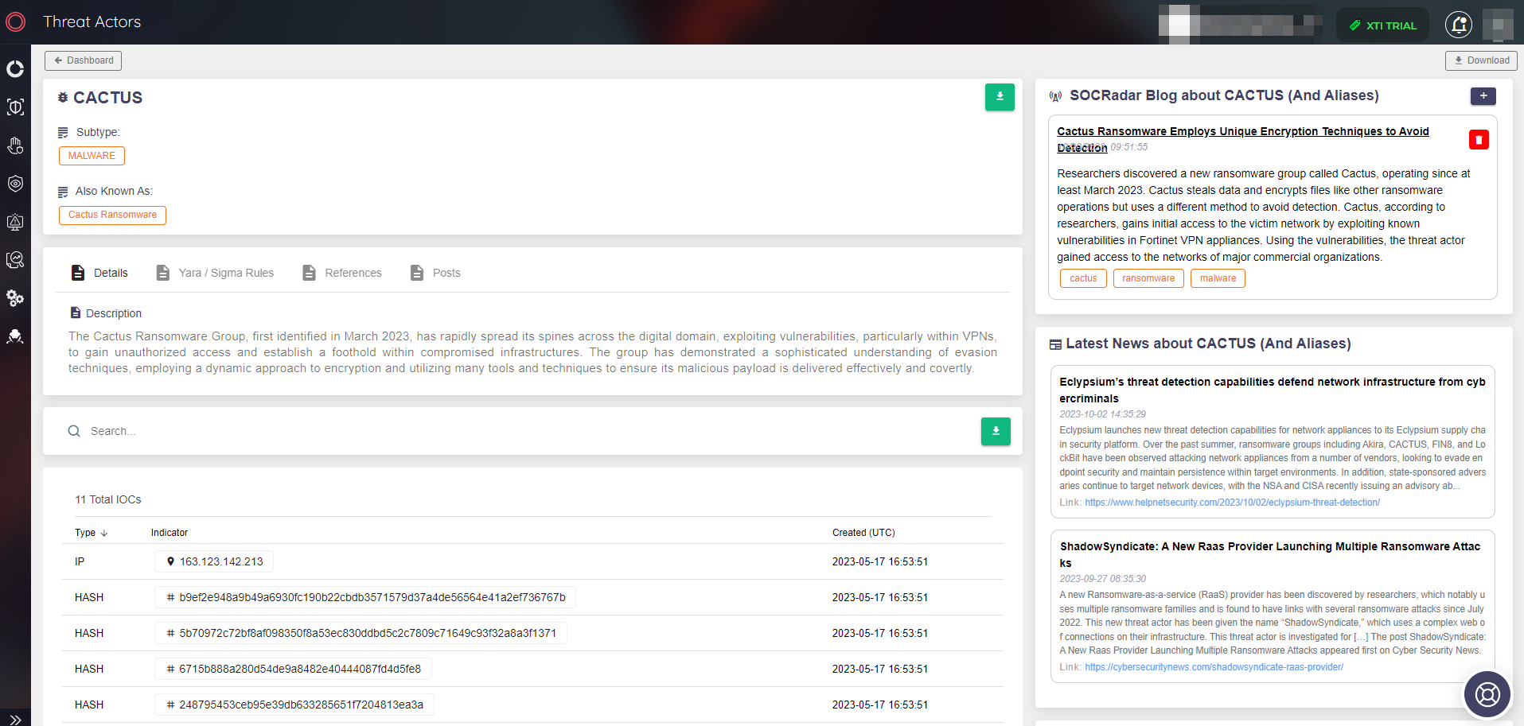Screen dimensions: 1524x726
Task: Click the 11 Total IOCs label
Action: click(x=108, y=499)
